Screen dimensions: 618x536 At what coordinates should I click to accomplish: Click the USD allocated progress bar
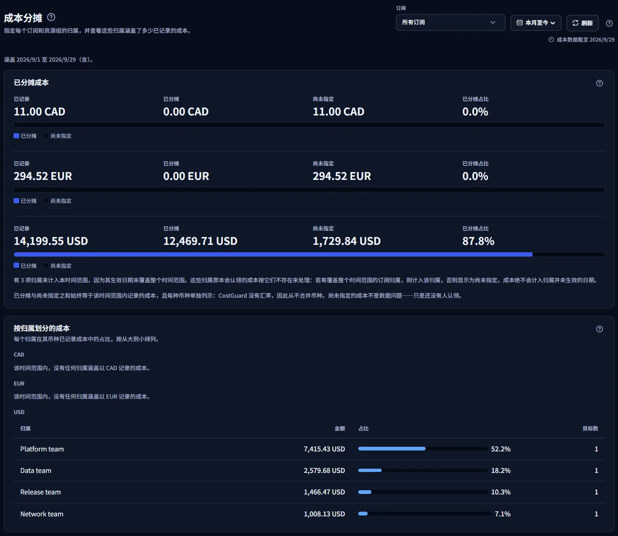tap(309, 255)
